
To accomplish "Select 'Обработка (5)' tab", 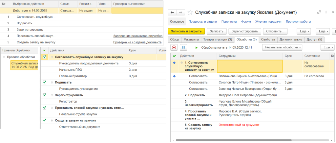I will click(x=246, y=39).
